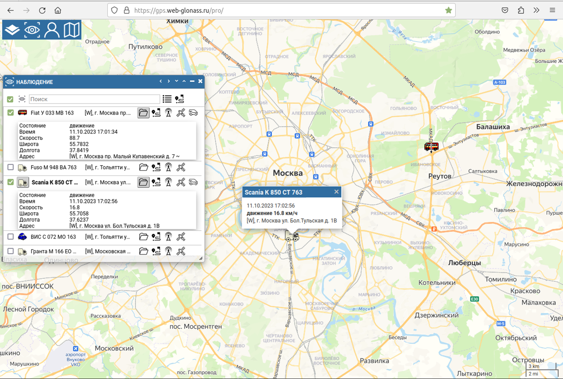The image size is (563, 379).
Task: Click the left arrow in Наблюдение panel header
Action: click(x=161, y=81)
